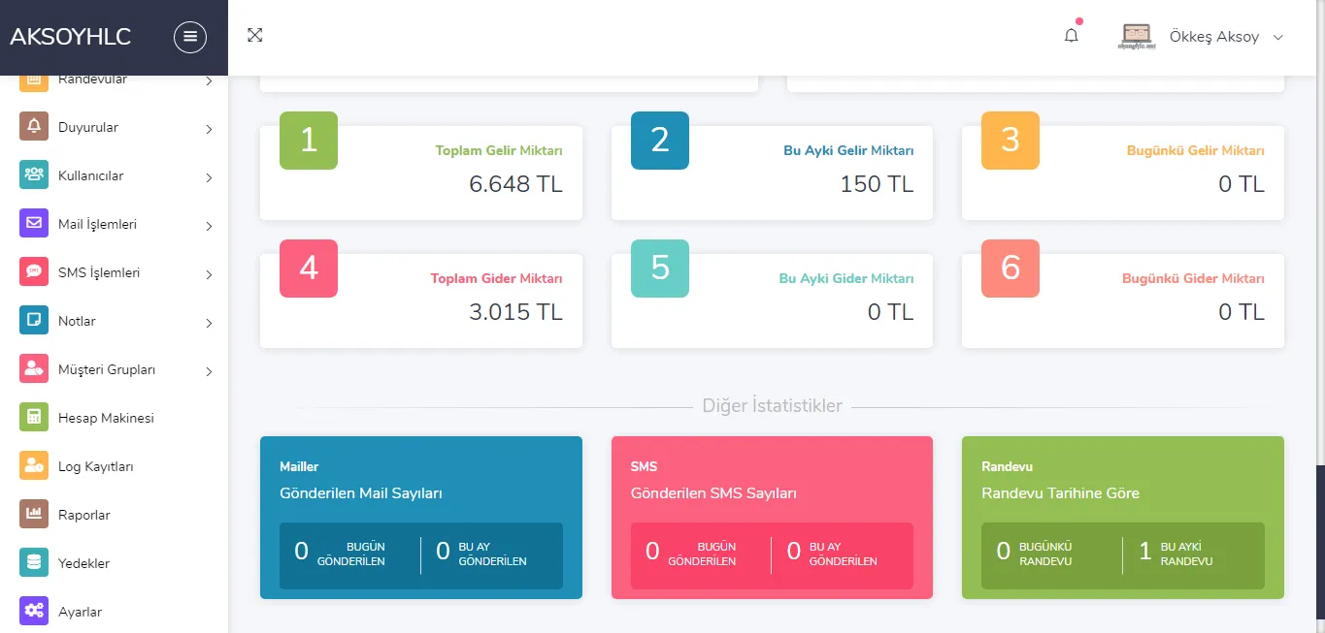Screen dimensions: 1325x633
Task: Open the blue Mailler statistics card
Action: pyautogui.click(x=421, y=518)
